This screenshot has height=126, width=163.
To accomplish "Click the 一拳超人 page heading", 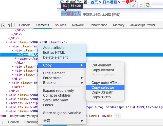I will pyautogui.click(x=71, y=14).
